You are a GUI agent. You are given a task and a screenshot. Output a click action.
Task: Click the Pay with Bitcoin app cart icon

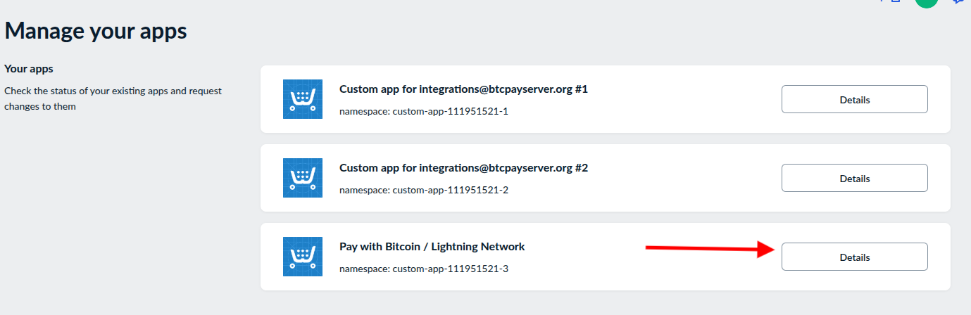303,257
